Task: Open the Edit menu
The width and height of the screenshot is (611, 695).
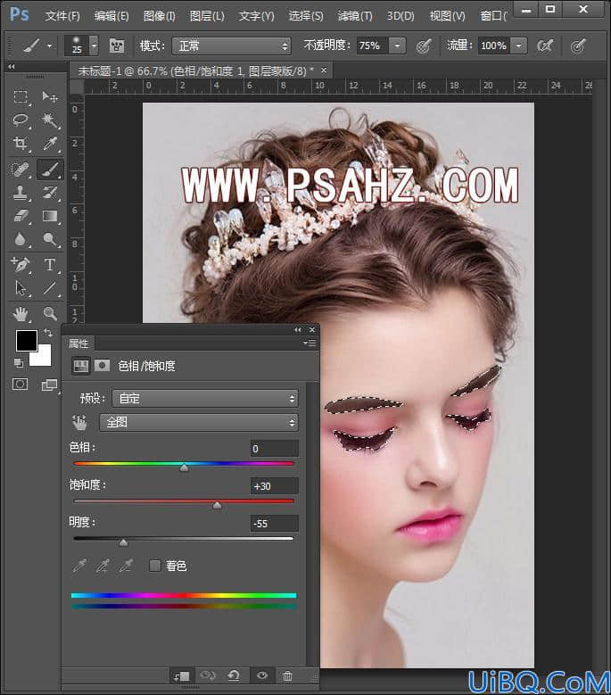Action: 111,16
